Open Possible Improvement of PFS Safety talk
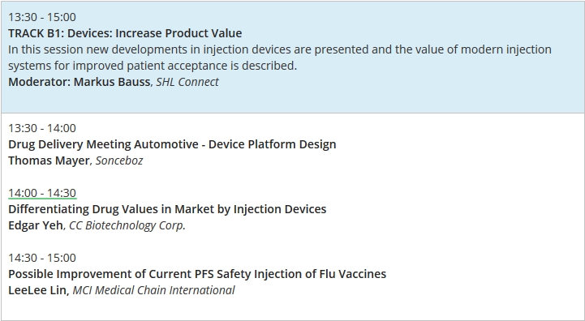Screen dimensions: 585x321 (x=197, y=274)
